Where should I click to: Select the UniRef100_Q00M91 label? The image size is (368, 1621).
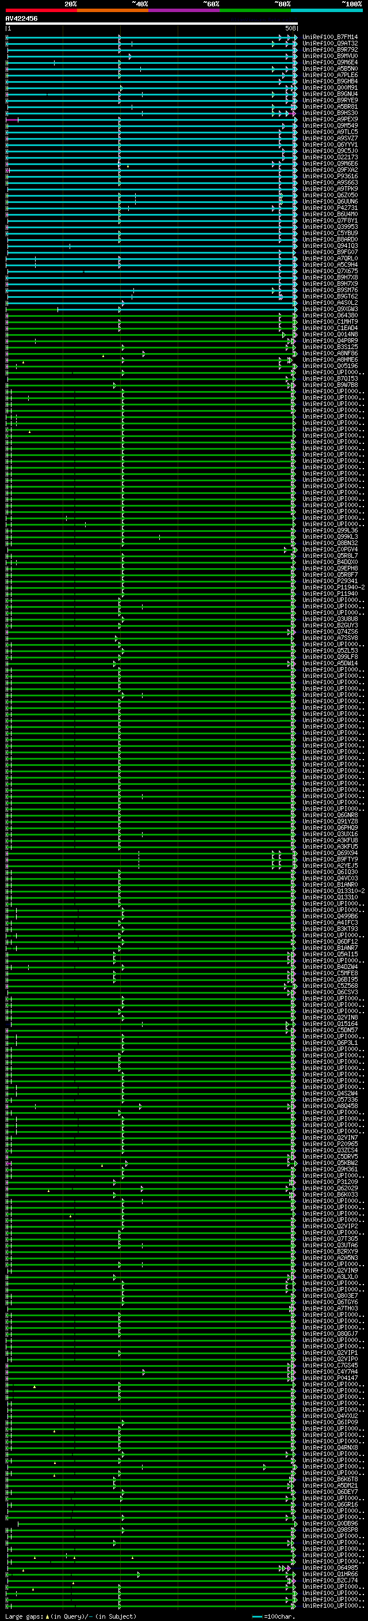click(329, 87)
